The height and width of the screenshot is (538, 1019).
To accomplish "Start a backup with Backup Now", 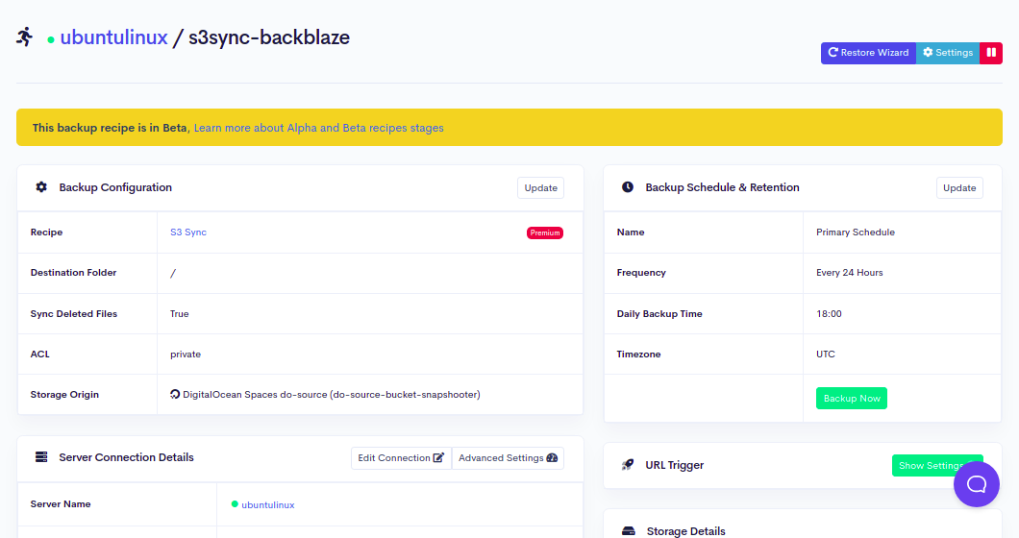I will tap(852, 399).
